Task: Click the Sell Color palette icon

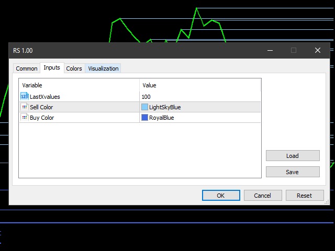Action: (x=25, y=107)
